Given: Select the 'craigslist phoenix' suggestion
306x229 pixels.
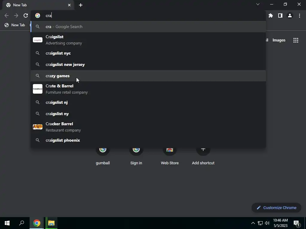Looking at the screenshot, I should point(148,140).
